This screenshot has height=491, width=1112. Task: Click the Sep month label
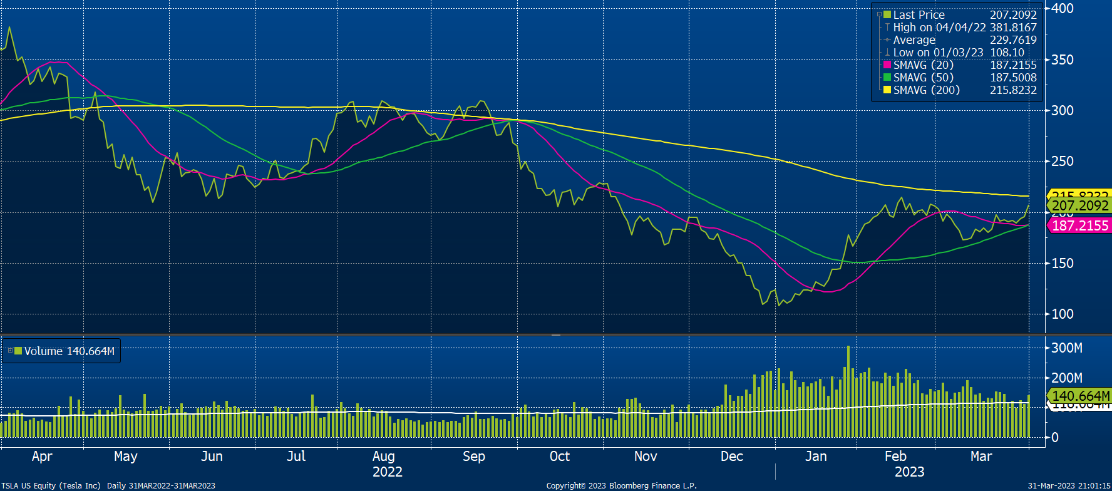[474, 457]
